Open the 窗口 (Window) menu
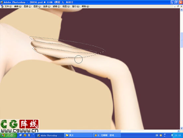Image resolution: width=183 pixels, height=138 pixels. 76,6
